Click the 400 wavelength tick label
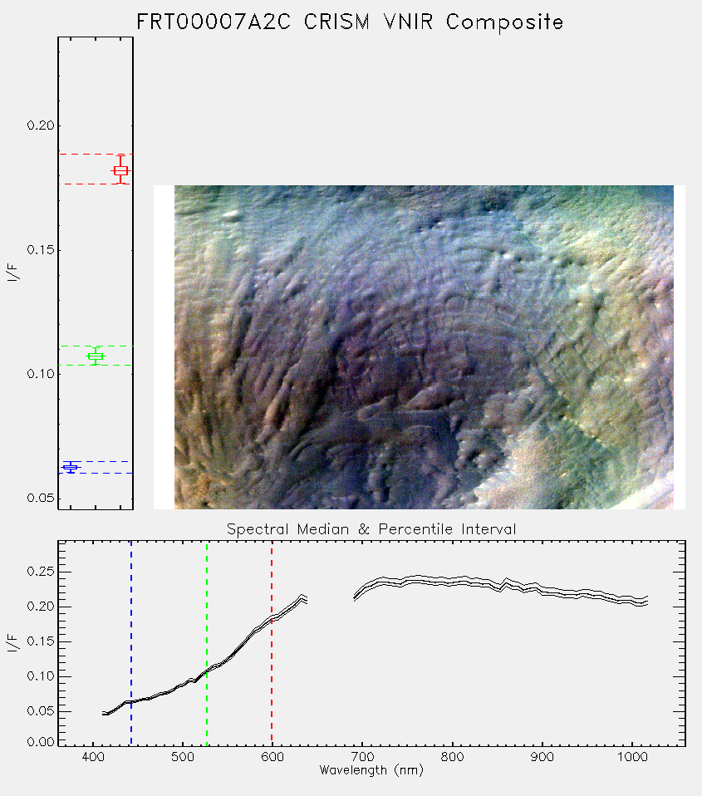702x796 pixels. tap(93, 756)
